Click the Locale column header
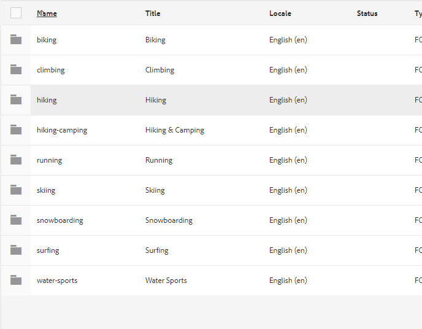The height and width of the screenshot is (329, 422). pos(280,14)
